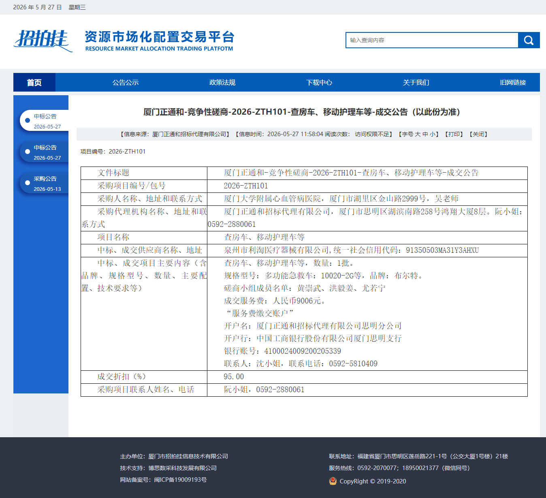The image size is (546, 498).
Task: Select the second 中标公告 2026-05-27 sidebar entry
Action: point(44,152)
